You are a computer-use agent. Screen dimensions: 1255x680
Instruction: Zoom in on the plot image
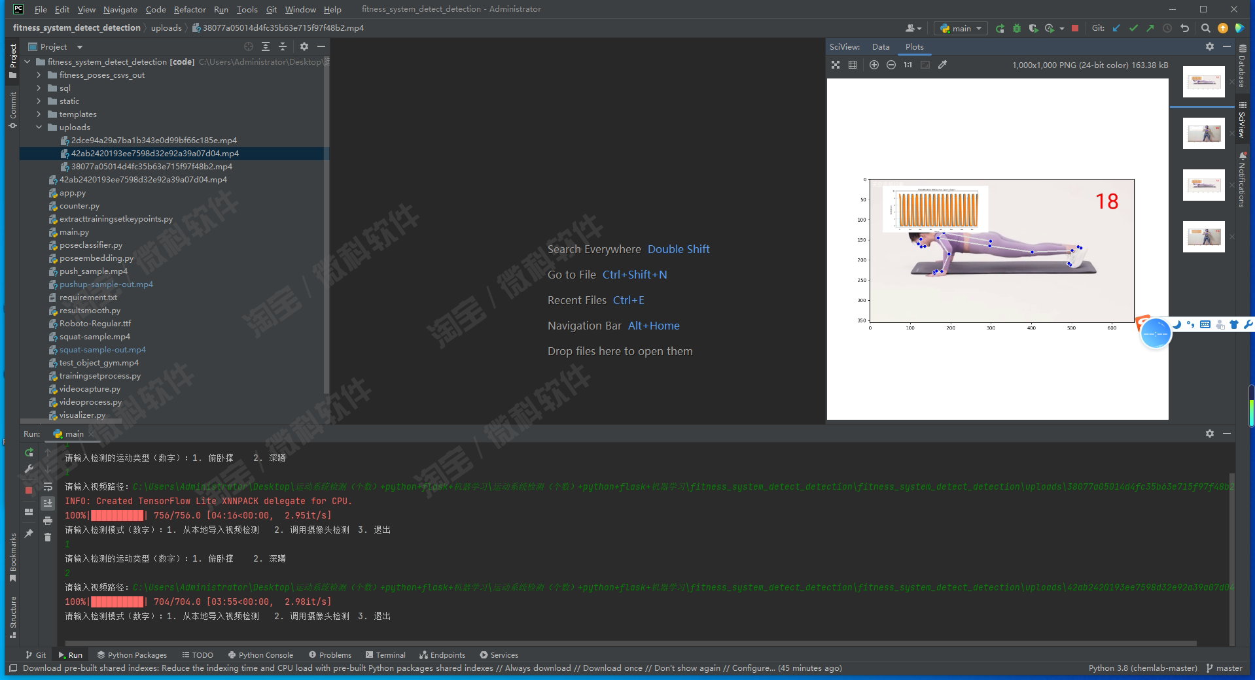pos(874,65)
